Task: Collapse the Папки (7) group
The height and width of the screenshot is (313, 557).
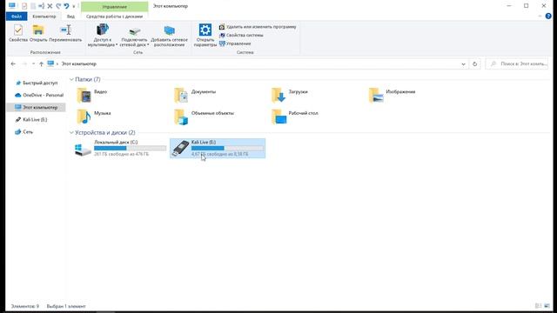Action: (x=71, y=79)
